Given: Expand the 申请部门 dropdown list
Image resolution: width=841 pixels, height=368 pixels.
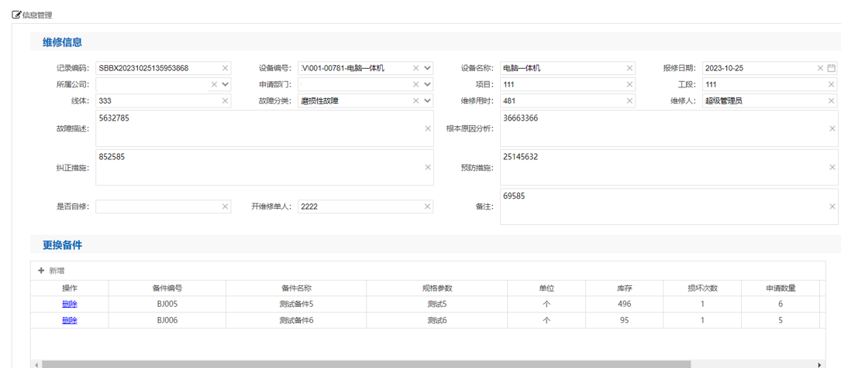Looking at the screenshot, I should 427,84.
